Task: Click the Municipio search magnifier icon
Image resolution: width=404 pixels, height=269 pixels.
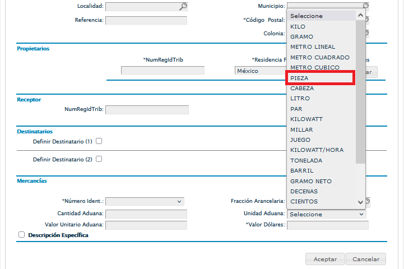Action: (365, 6)
